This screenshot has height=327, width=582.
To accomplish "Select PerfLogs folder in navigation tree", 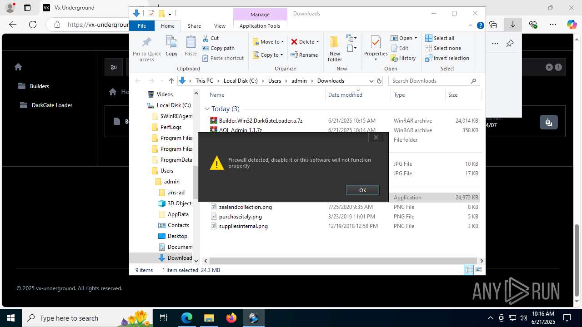I will [x=171, y=127].
